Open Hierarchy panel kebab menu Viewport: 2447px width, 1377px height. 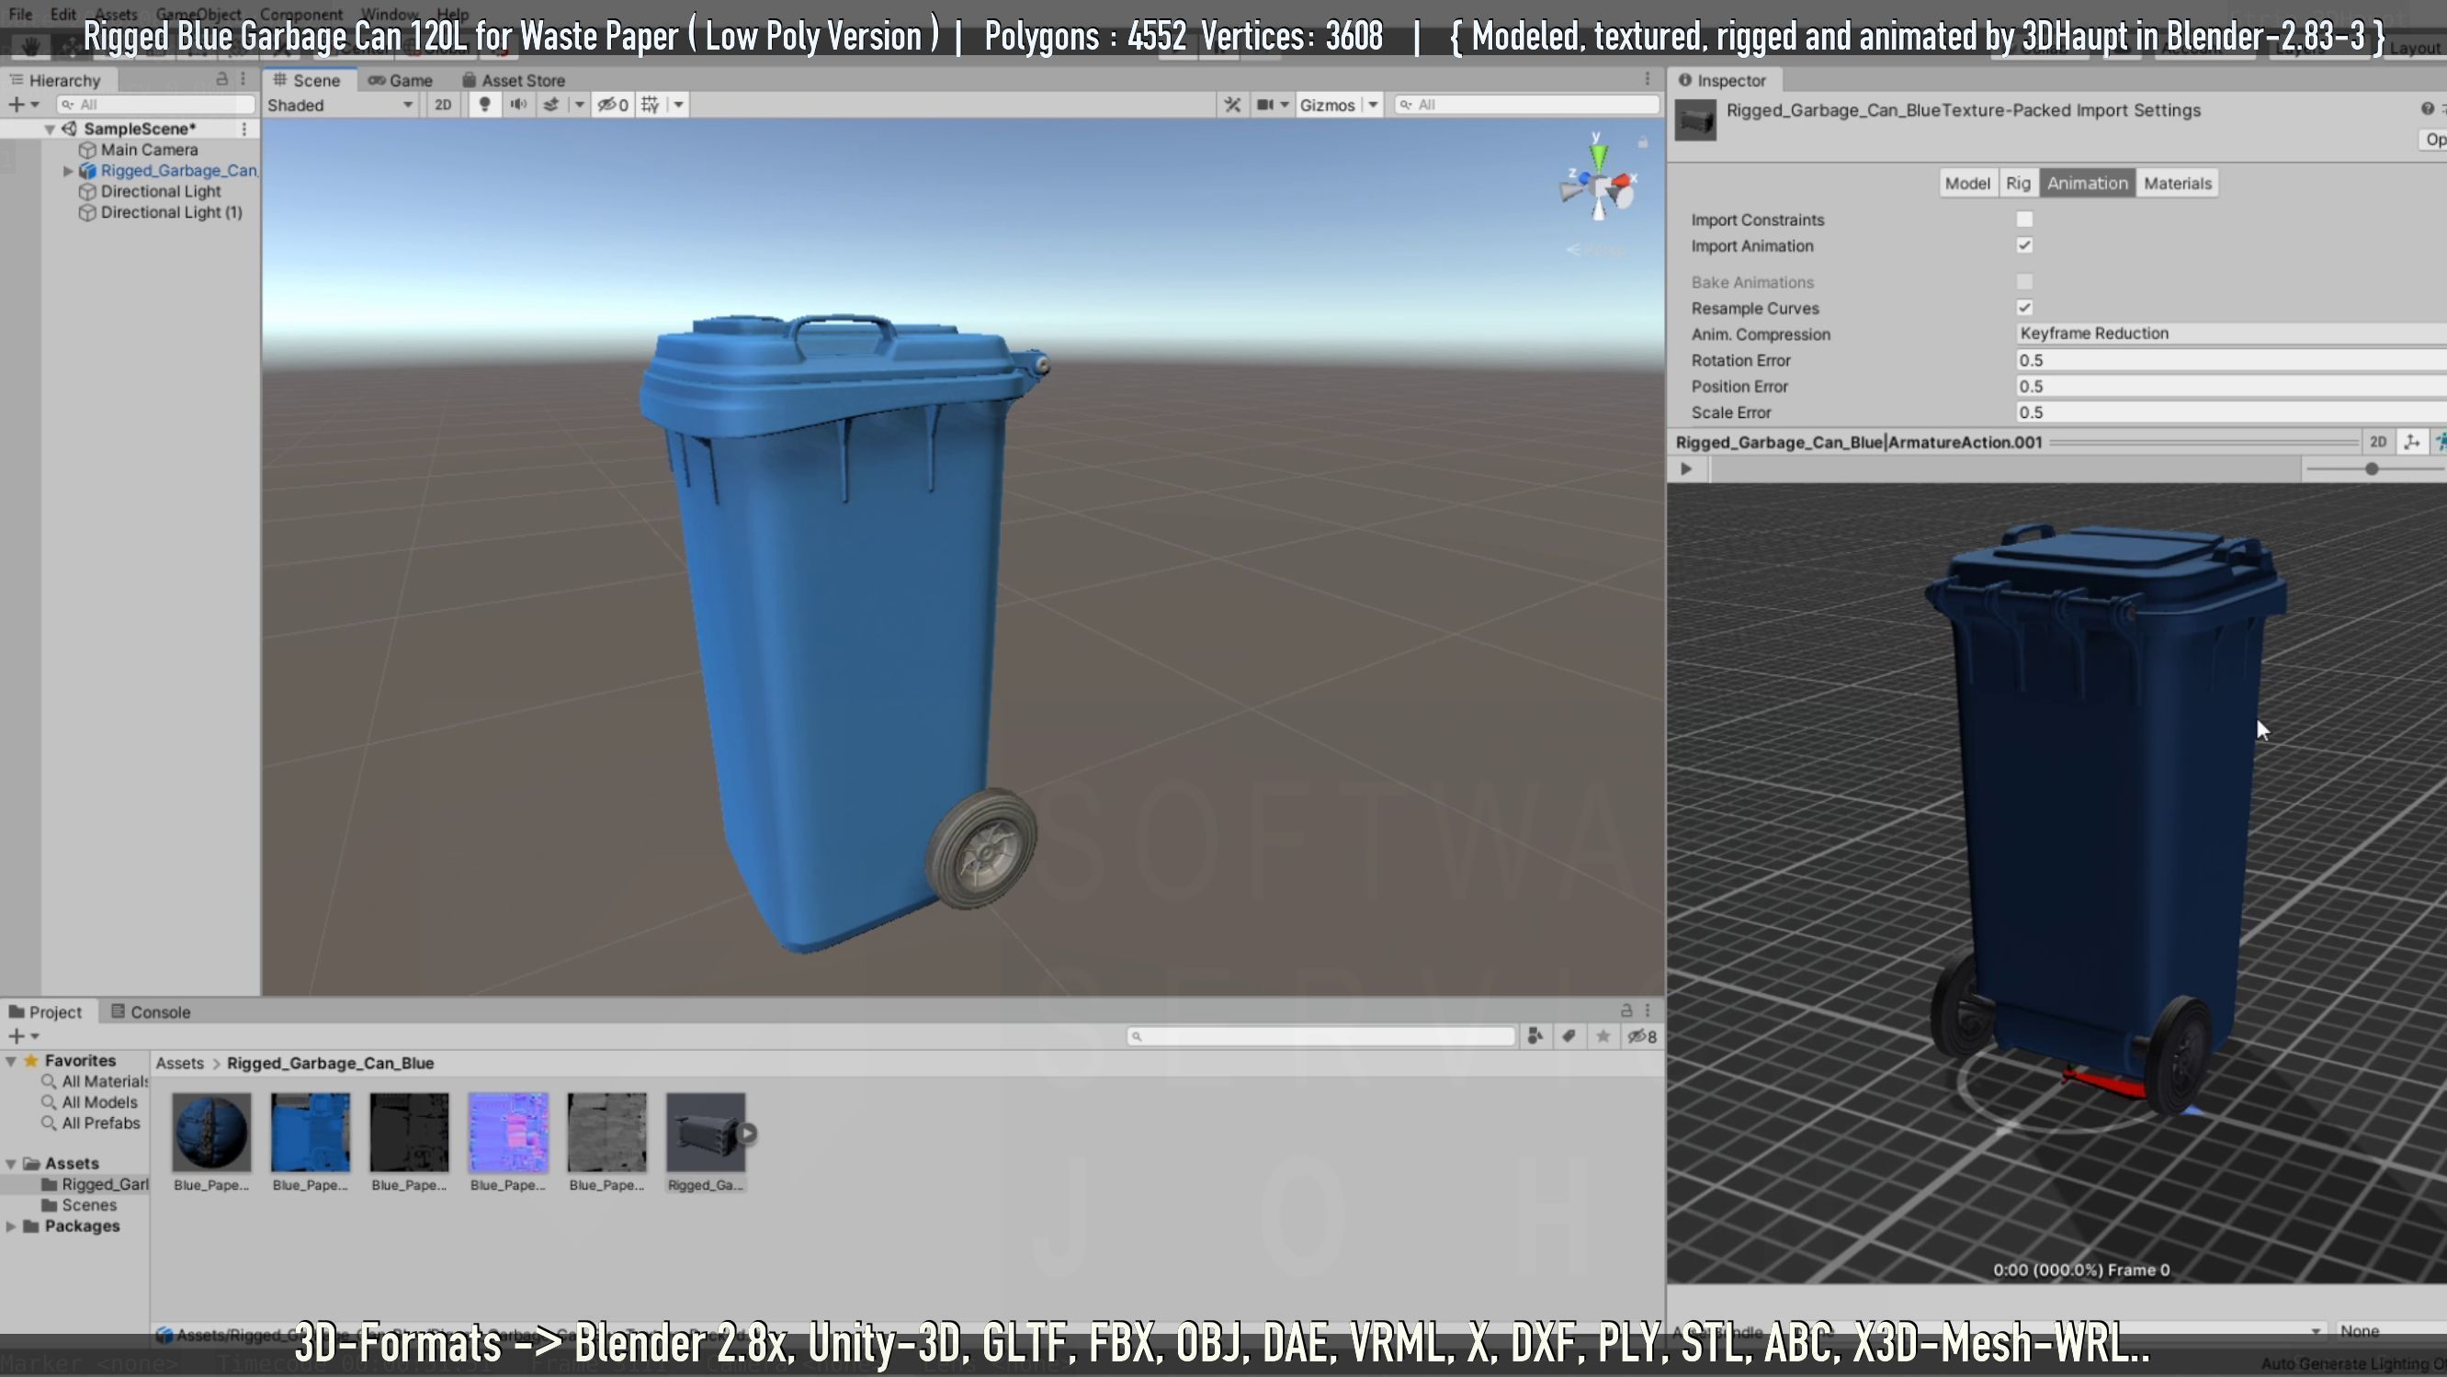click(x=244, y=80)
